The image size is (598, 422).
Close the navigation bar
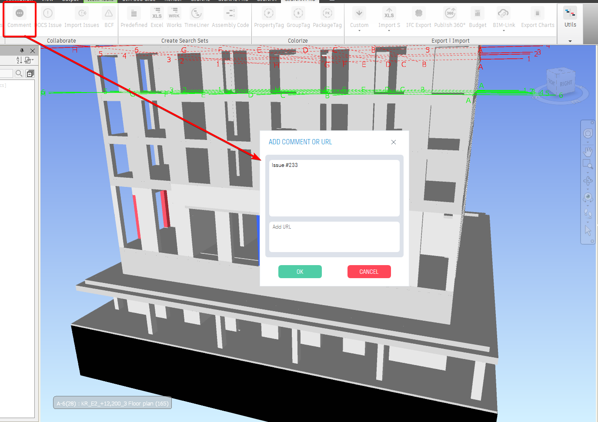(x=592, y=123)
